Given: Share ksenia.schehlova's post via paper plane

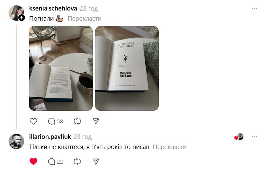Looking at the screenshot, I should (96, 121).
